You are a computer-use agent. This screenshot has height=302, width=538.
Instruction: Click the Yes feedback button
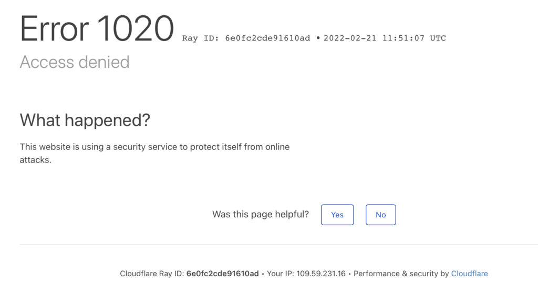337,215
